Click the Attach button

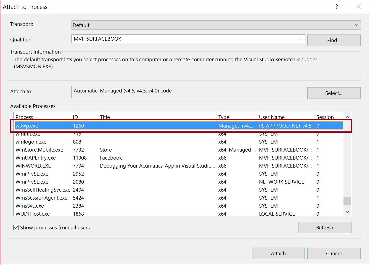278,253
